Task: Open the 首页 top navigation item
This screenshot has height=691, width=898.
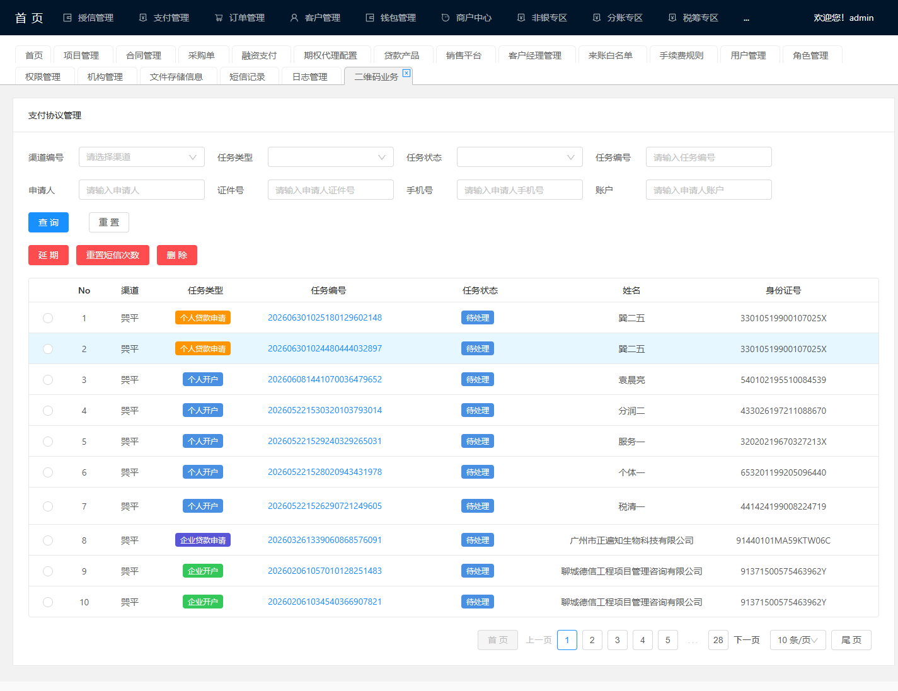Action: click(29, 18)
